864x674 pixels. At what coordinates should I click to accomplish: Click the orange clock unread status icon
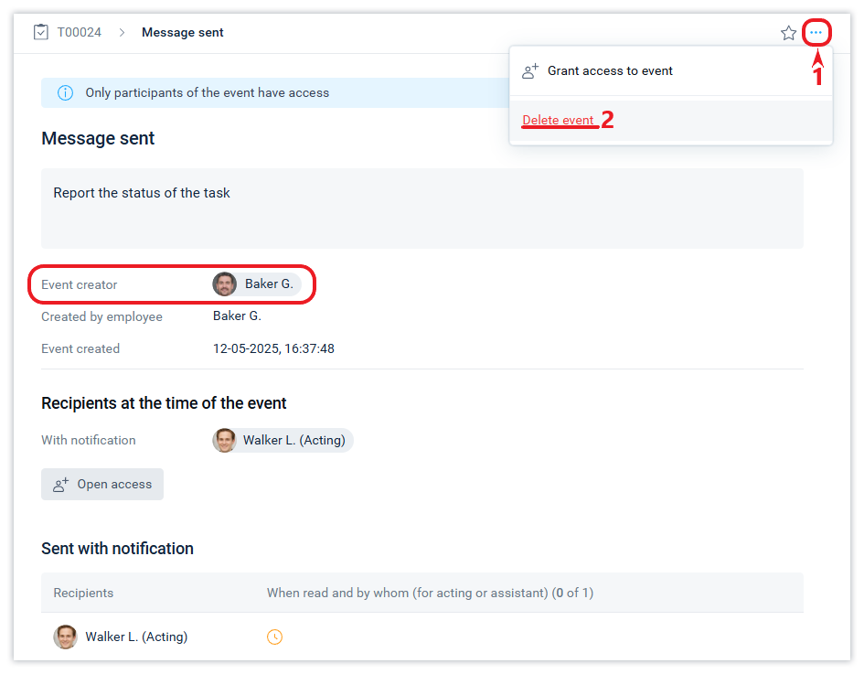274,637
